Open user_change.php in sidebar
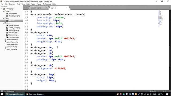The image size is (171, 96). point(13,42)
